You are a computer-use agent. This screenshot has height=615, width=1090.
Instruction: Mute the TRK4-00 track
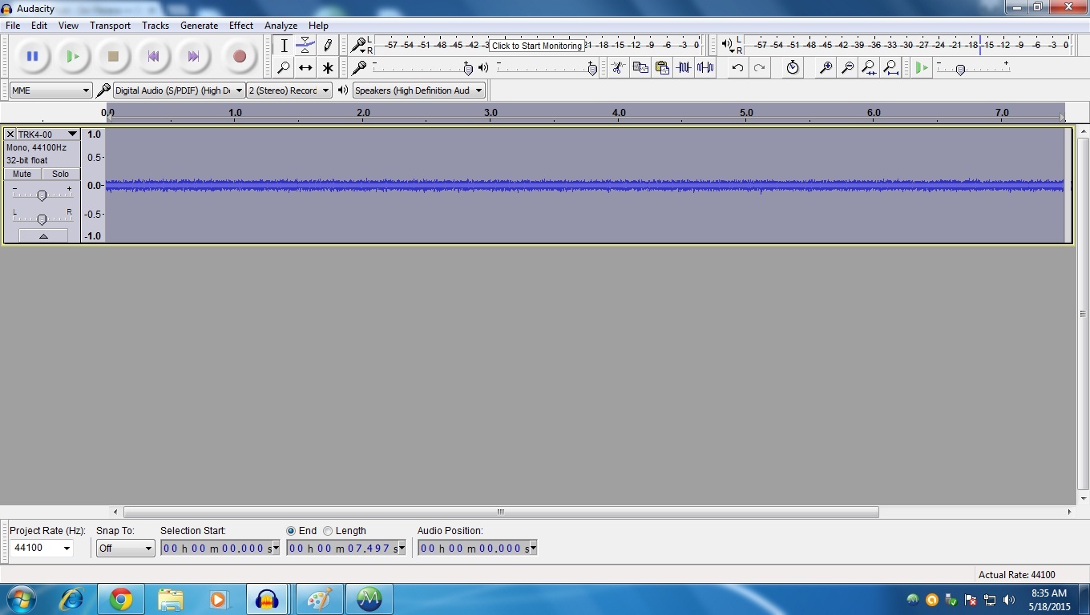(22, 174)
